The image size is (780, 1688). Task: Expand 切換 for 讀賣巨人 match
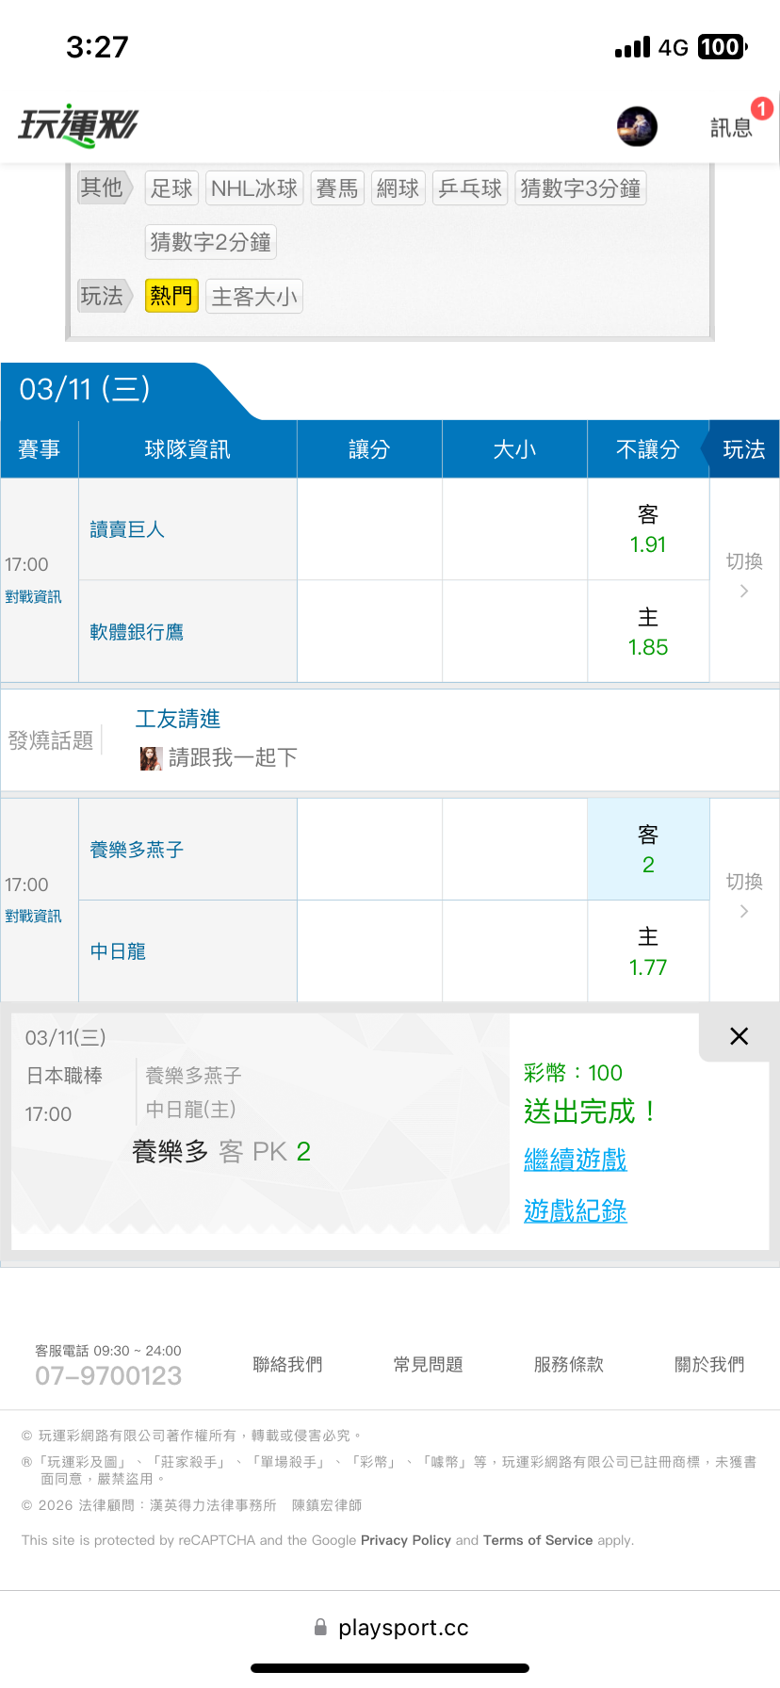(x=744, y=575)
